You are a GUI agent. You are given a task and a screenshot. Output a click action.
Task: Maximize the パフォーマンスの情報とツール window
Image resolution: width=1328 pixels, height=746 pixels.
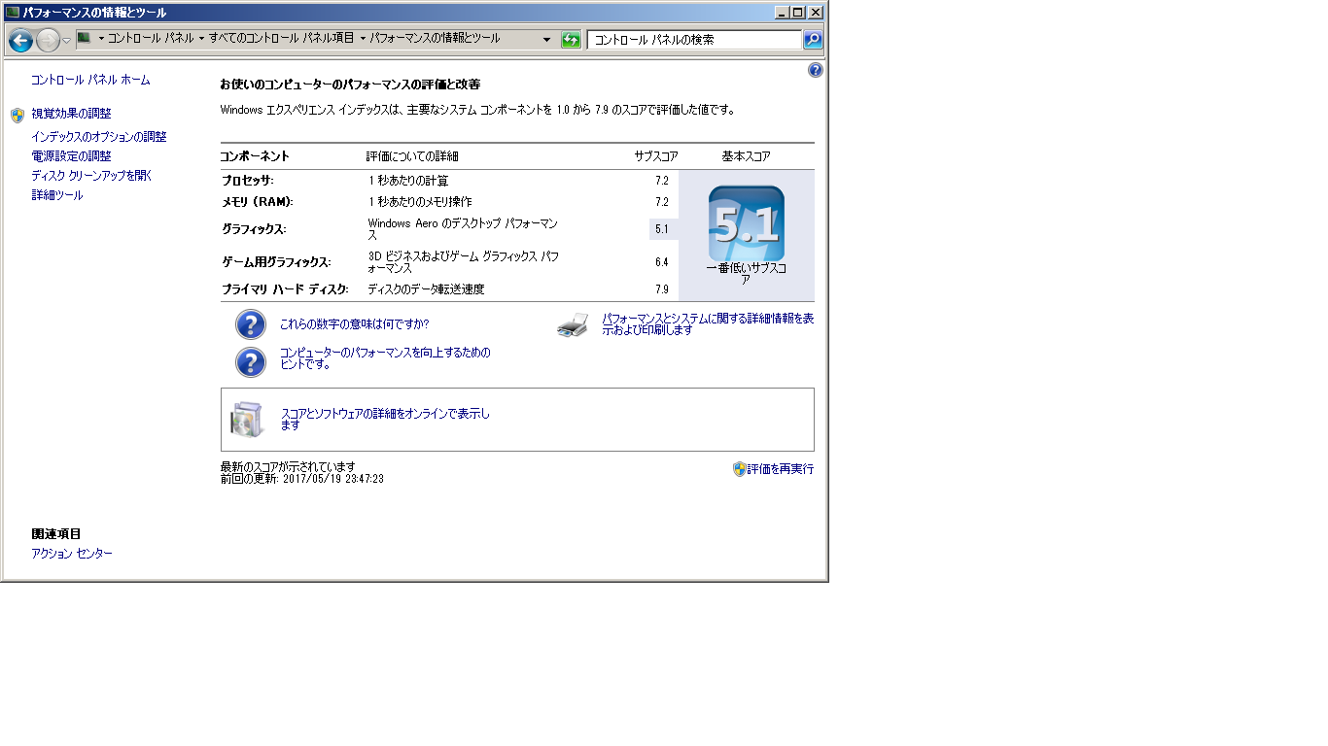[797, 13]
